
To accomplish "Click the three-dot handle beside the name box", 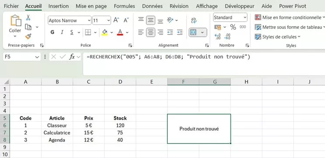I will coord(45,57).
